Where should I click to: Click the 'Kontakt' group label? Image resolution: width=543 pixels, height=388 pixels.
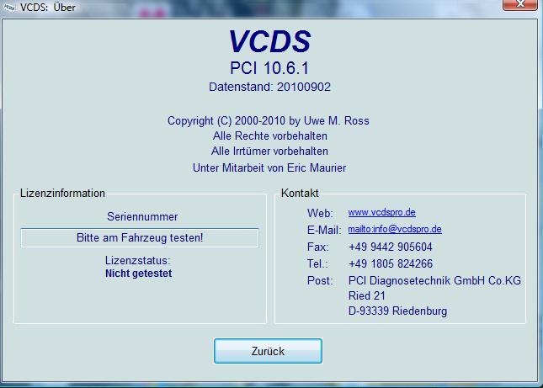[300, 193]
